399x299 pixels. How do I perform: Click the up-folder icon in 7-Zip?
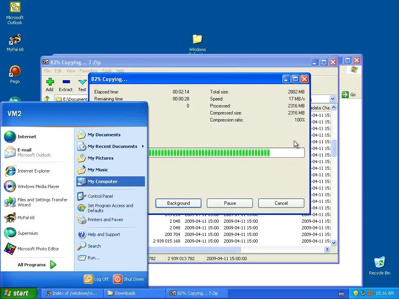click(x=47, y=98)
